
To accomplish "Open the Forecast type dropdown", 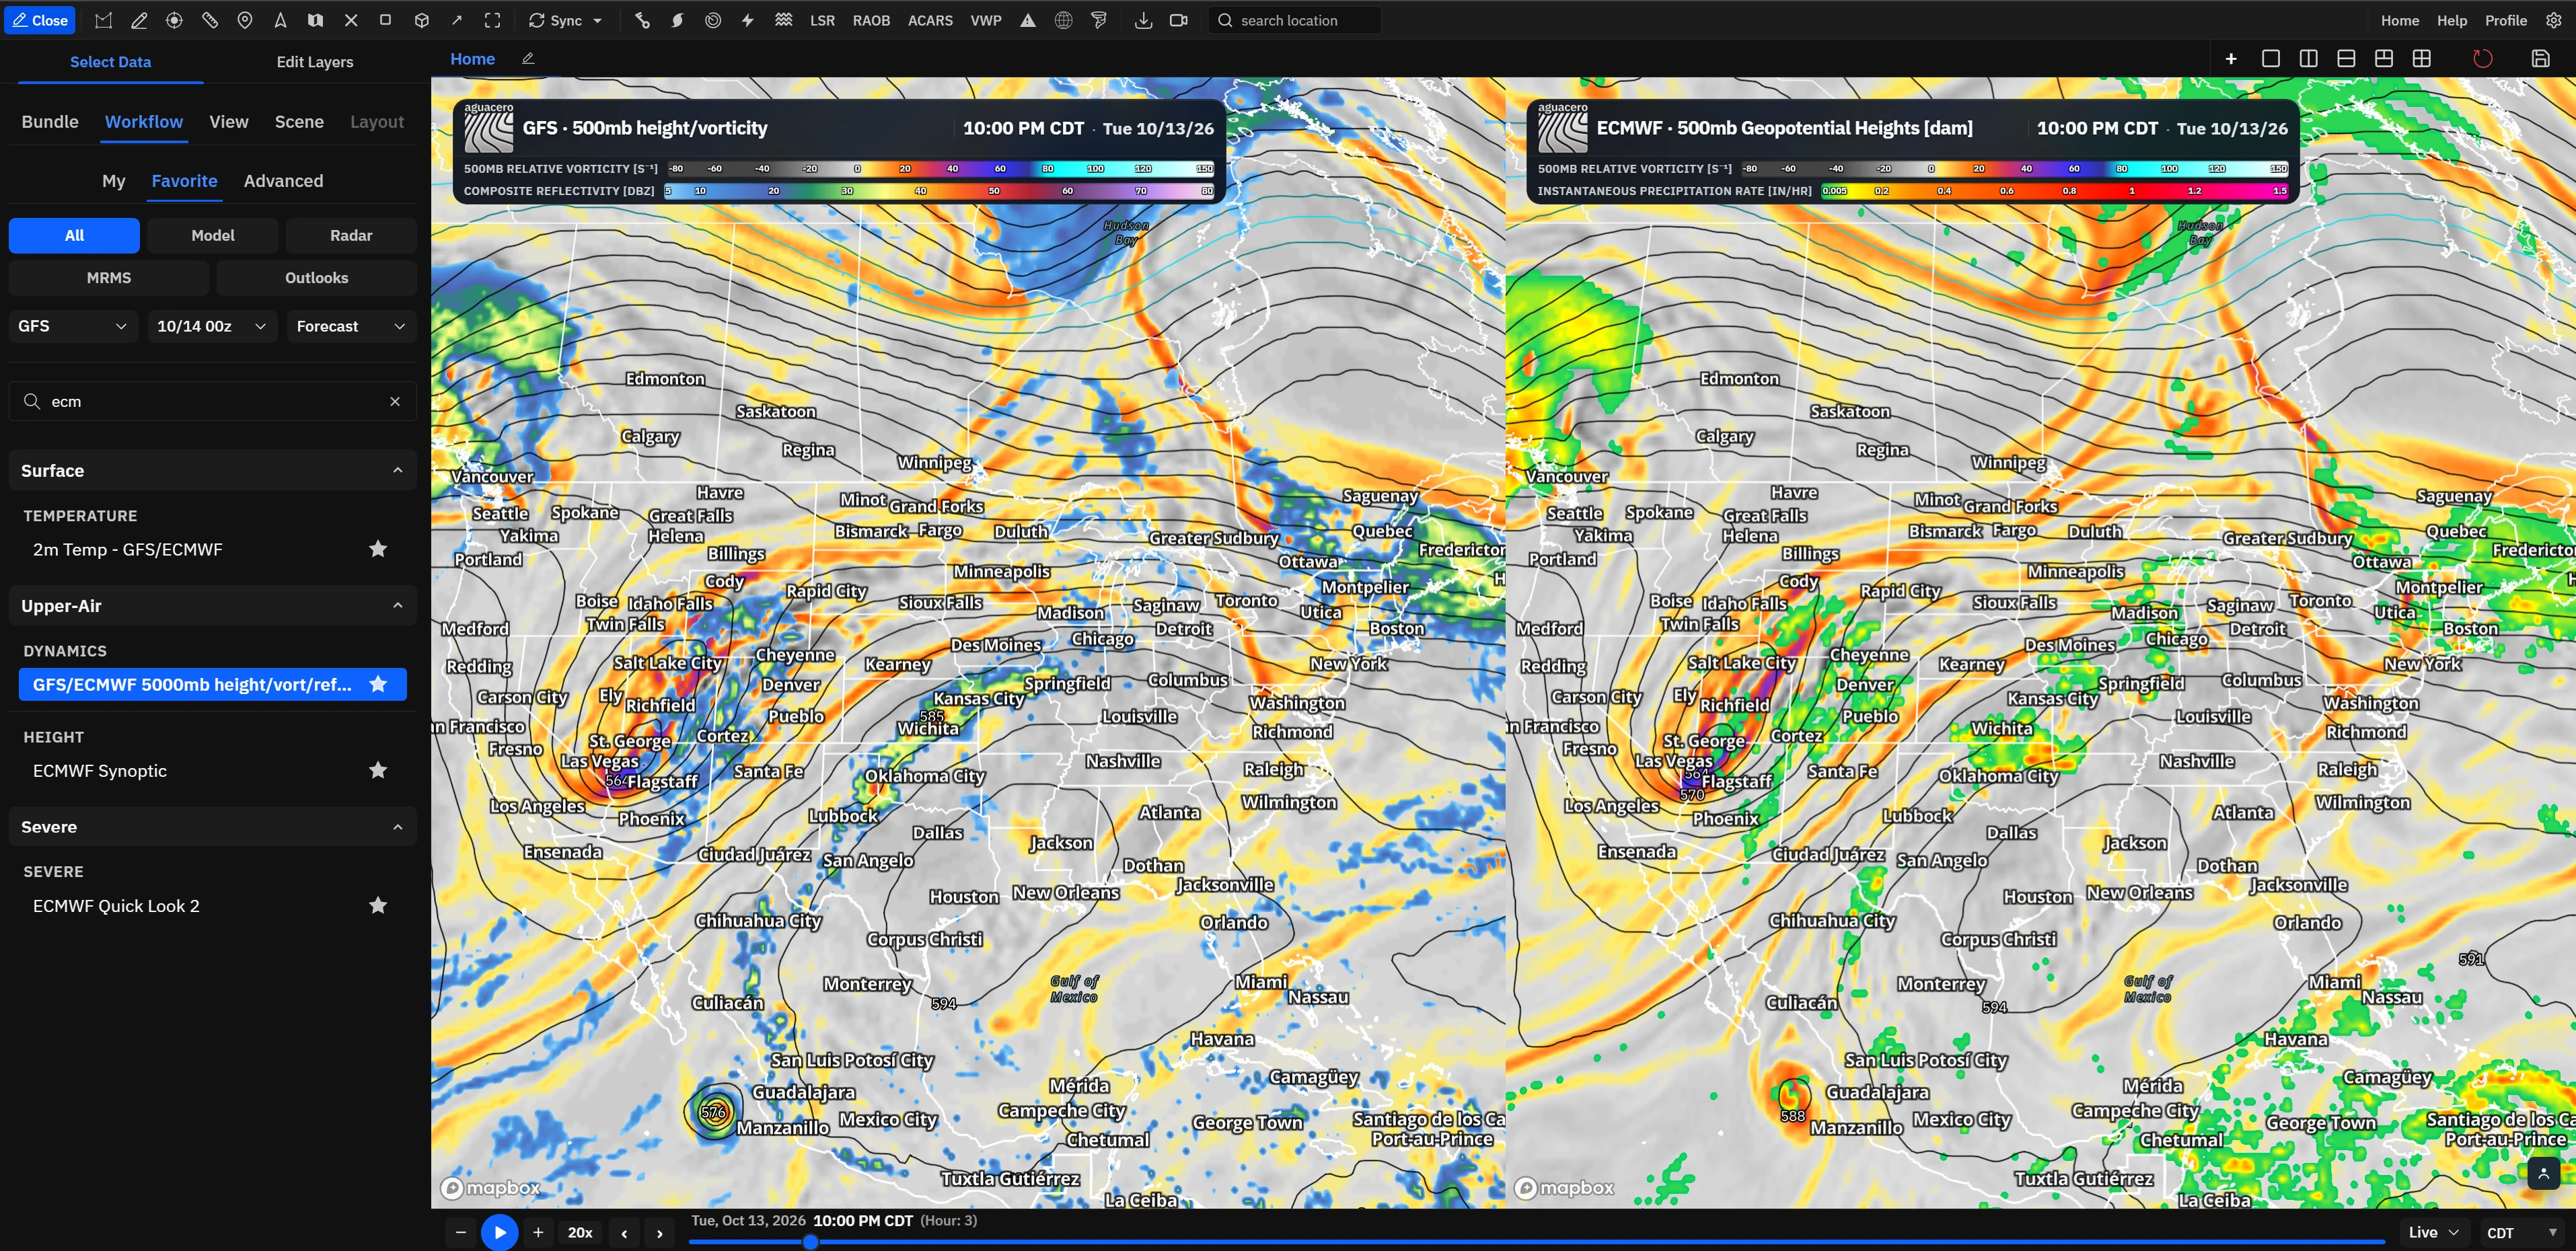I will point(351,326).
